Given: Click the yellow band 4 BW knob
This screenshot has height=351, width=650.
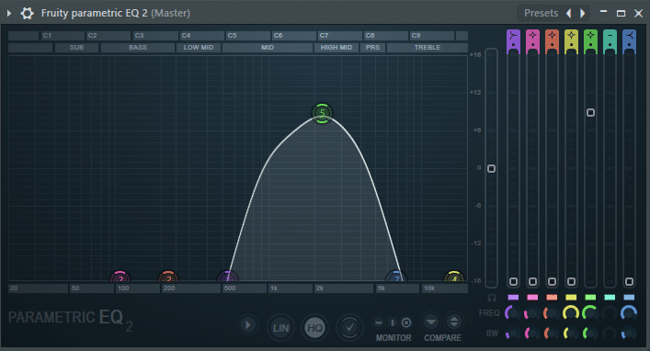Looking at the screenshot, I should tap(571, 334).
